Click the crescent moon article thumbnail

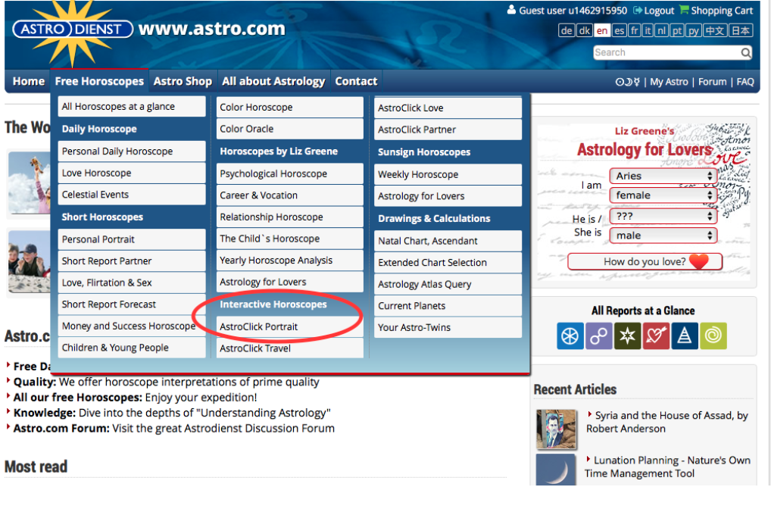tap(556, 470)
